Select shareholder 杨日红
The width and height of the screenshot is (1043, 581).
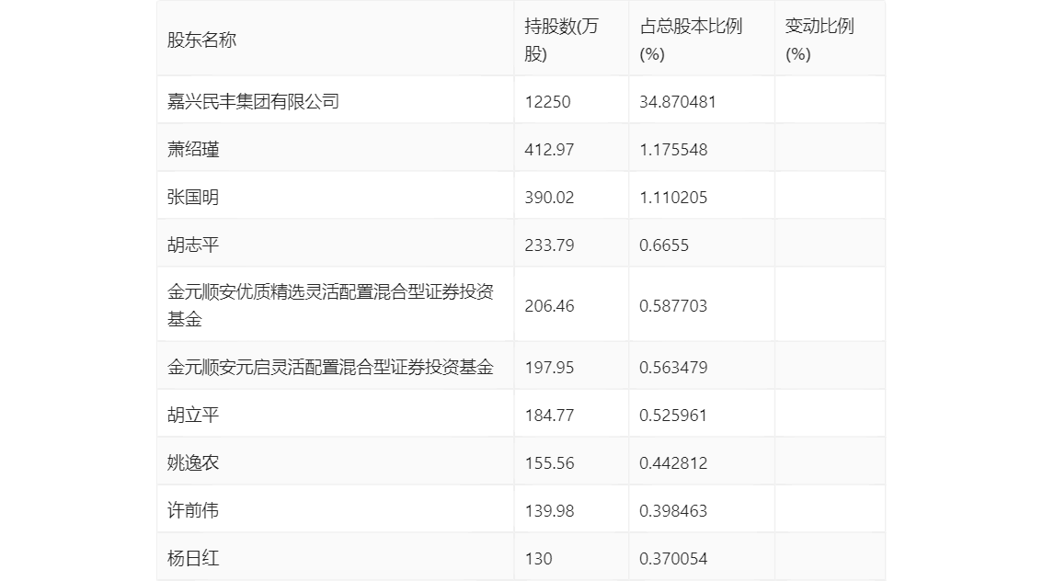pos(193,558)
